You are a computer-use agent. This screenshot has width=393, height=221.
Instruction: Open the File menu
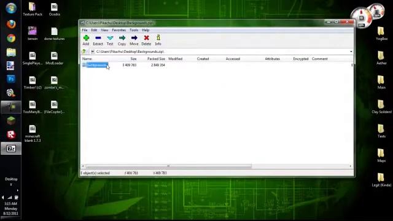[85, 30]
